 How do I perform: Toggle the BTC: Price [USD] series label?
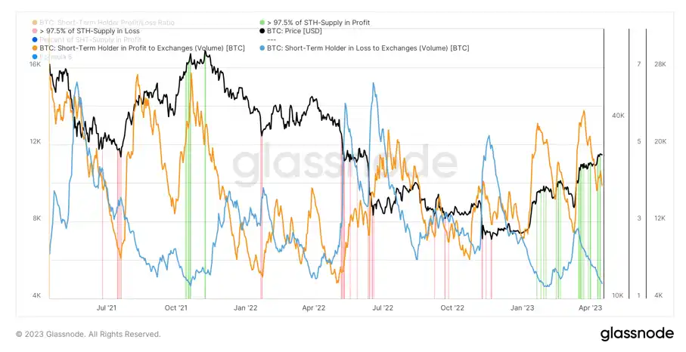pos(294,31)
